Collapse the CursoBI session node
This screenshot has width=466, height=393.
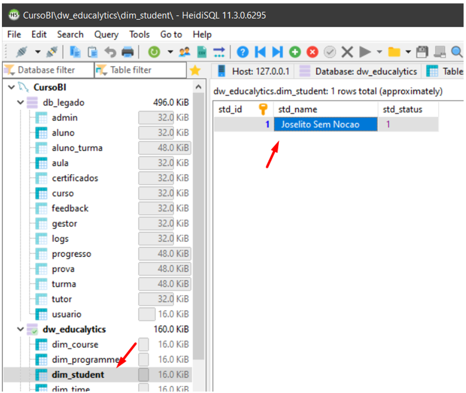(x=11, y=87)
